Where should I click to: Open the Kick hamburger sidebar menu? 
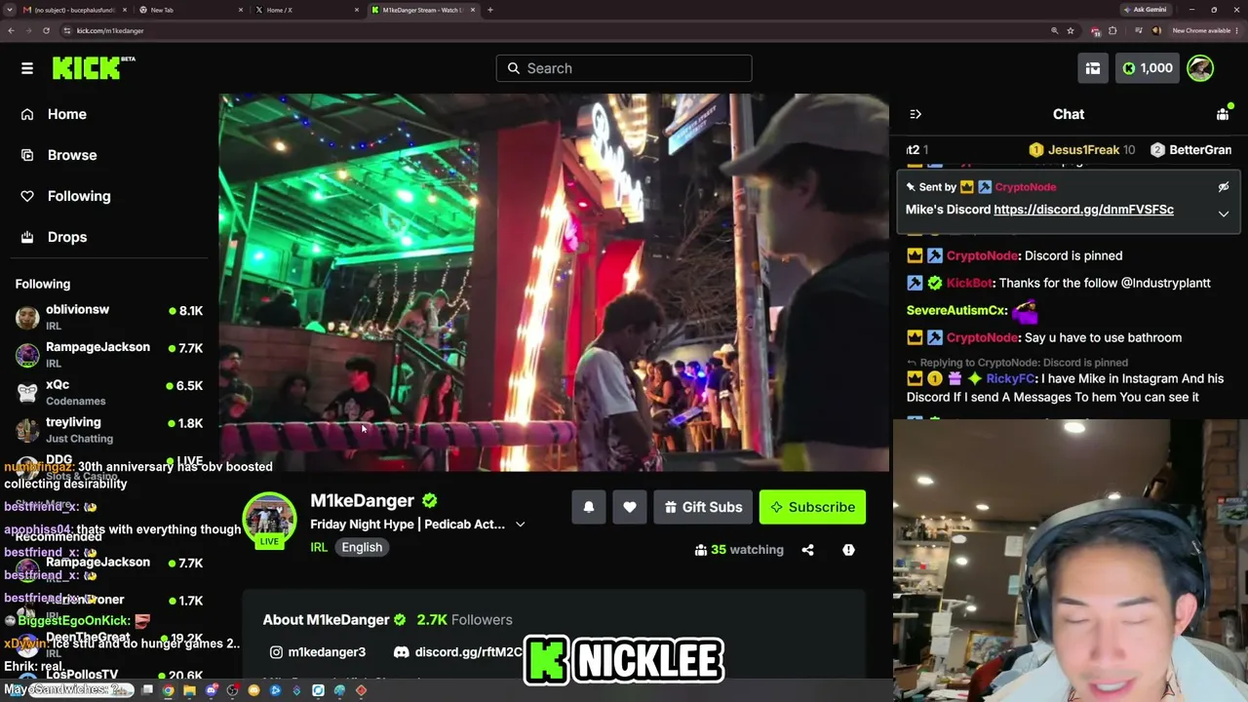(x=27, y=68)
